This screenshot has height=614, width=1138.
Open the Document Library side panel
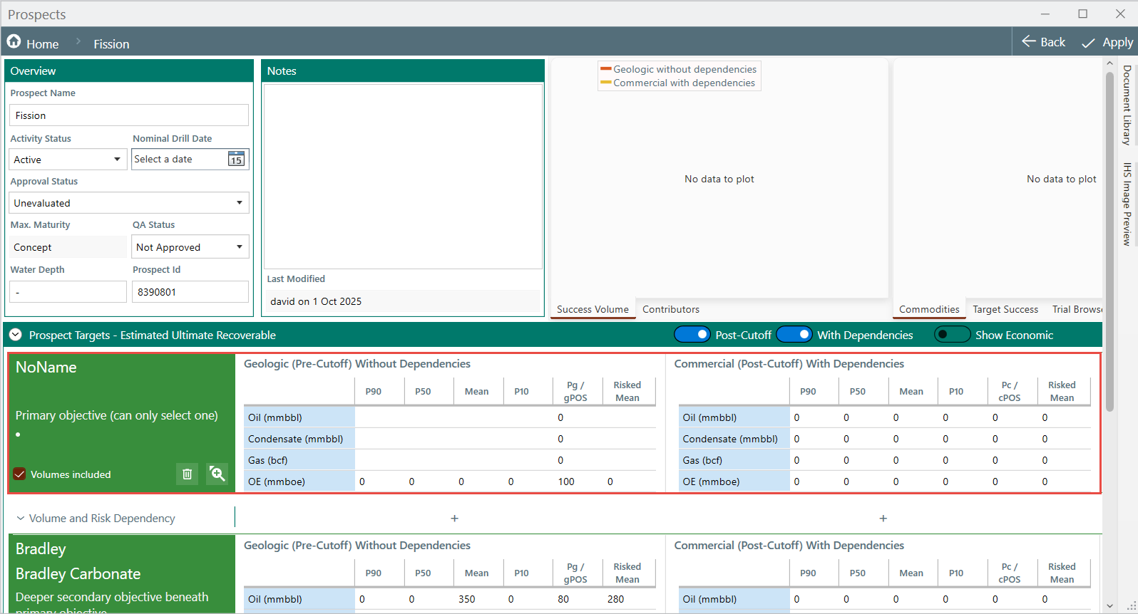(1127, 105)
